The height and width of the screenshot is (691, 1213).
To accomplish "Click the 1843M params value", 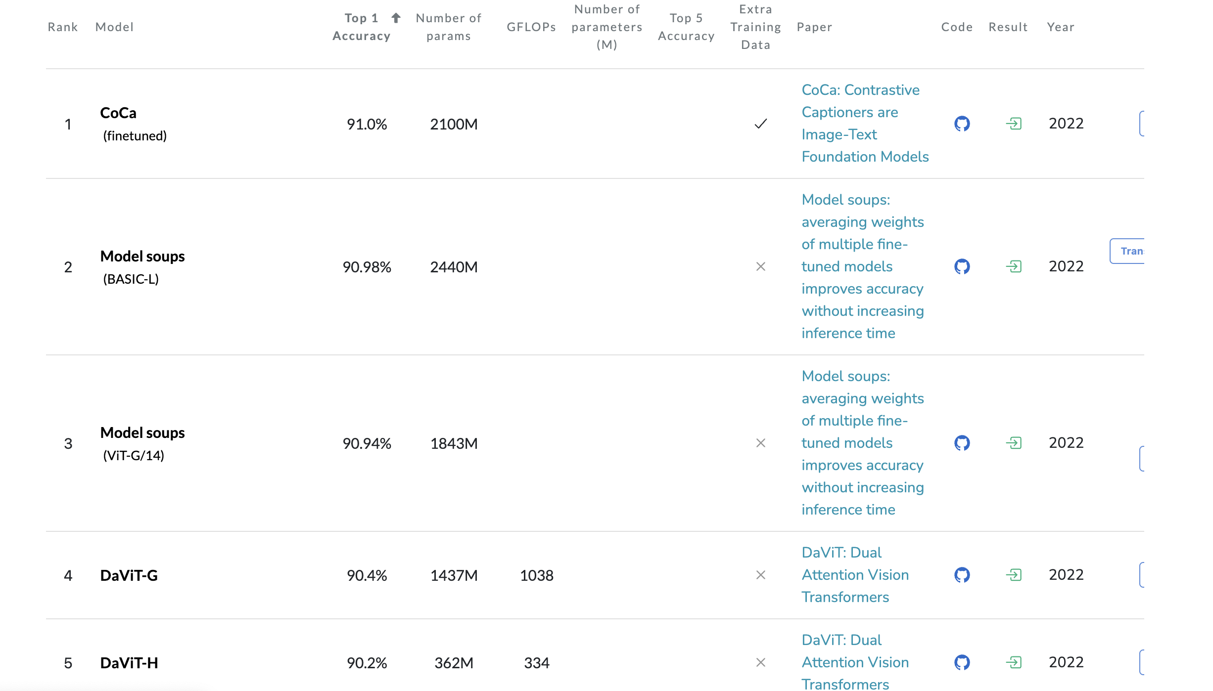I will click(454, 443).
